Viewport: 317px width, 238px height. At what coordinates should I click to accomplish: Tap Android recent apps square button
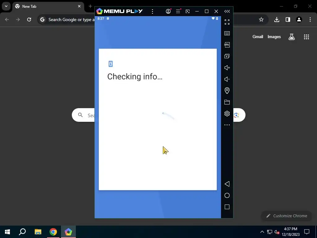pos(227,207)
